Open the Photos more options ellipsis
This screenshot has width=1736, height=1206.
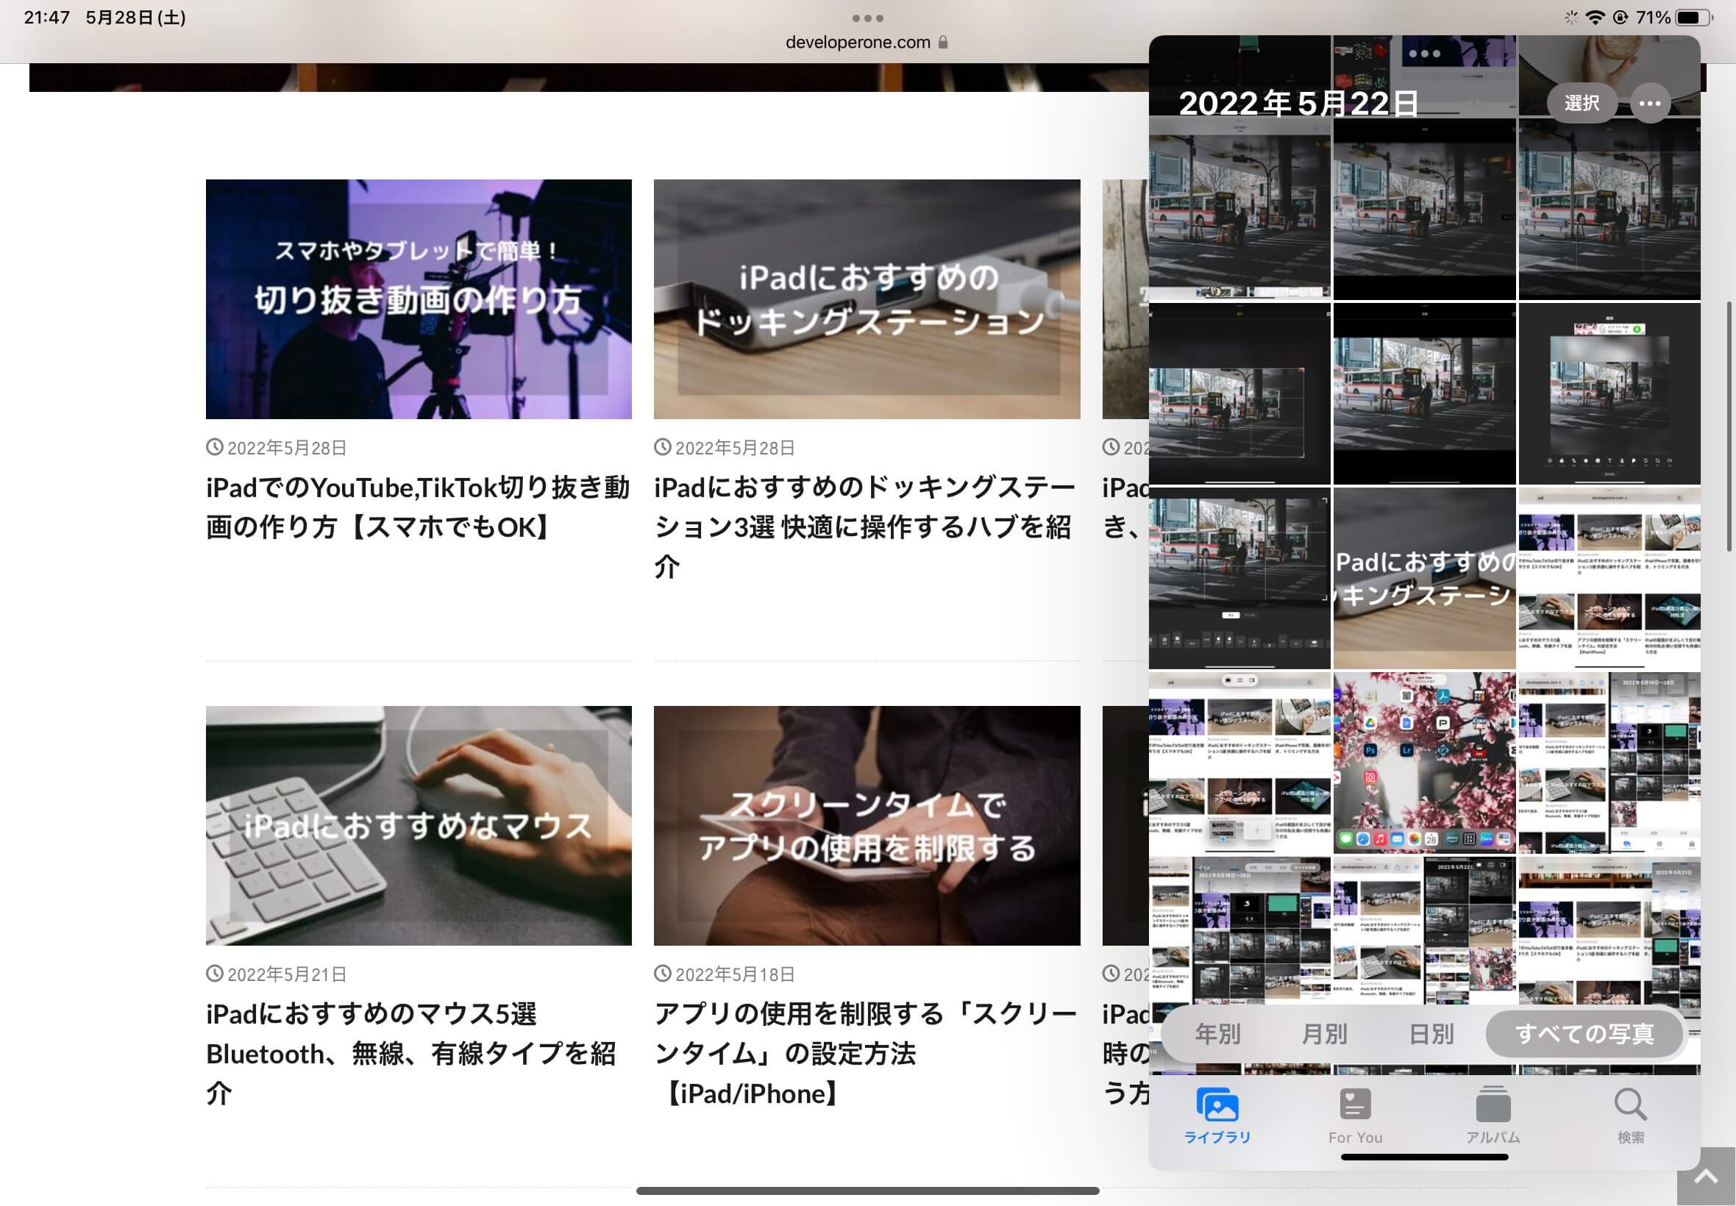[1650, 103]
